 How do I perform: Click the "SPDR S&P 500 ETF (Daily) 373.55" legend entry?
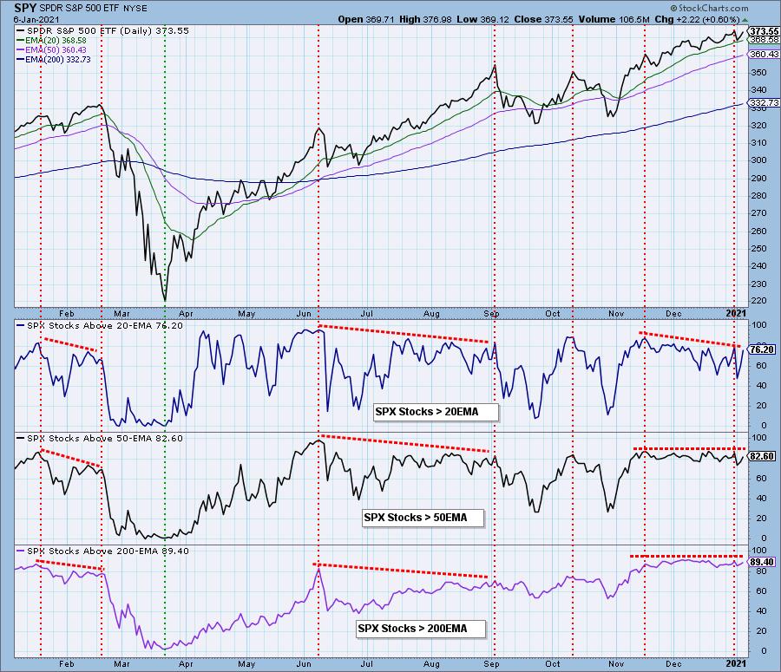pyautogui.click(x=103, y=31)
